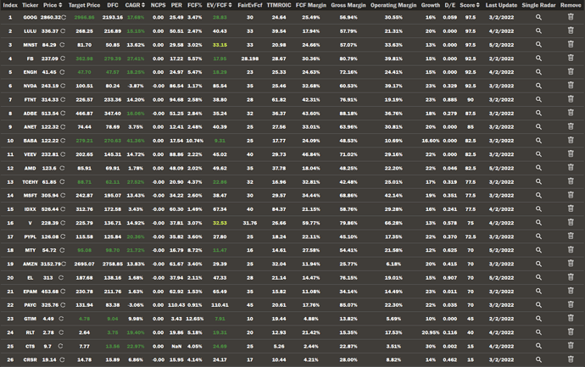The image size is (585, 367).
Task: Remove CTS row with trash icon
Action: (x=571, y=346)
